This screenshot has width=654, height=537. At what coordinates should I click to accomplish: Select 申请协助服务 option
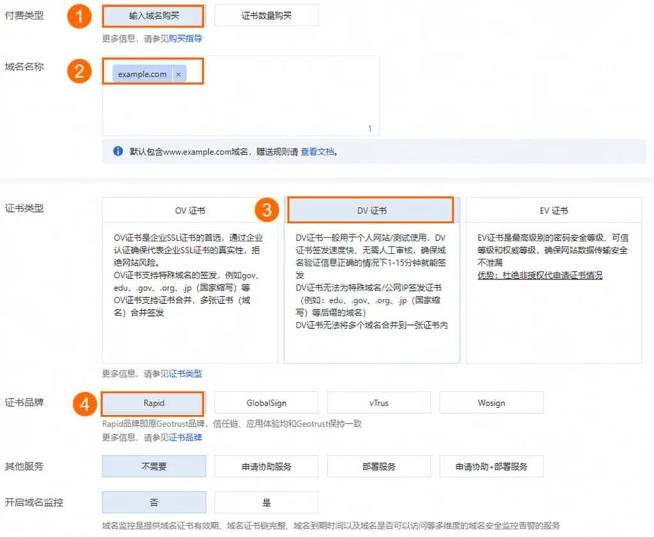[266, 466]
